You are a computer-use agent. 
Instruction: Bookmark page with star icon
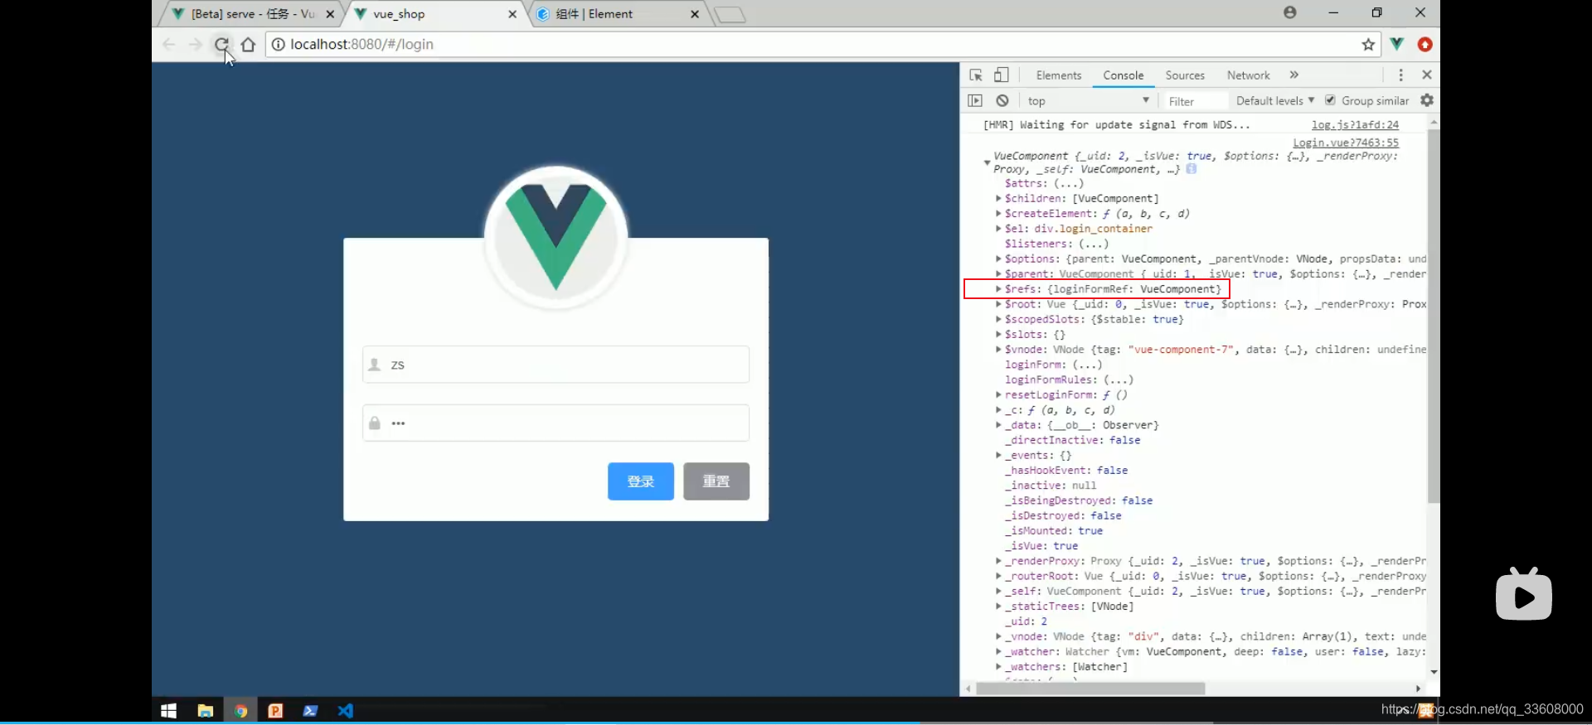(x=1368, y=45)
